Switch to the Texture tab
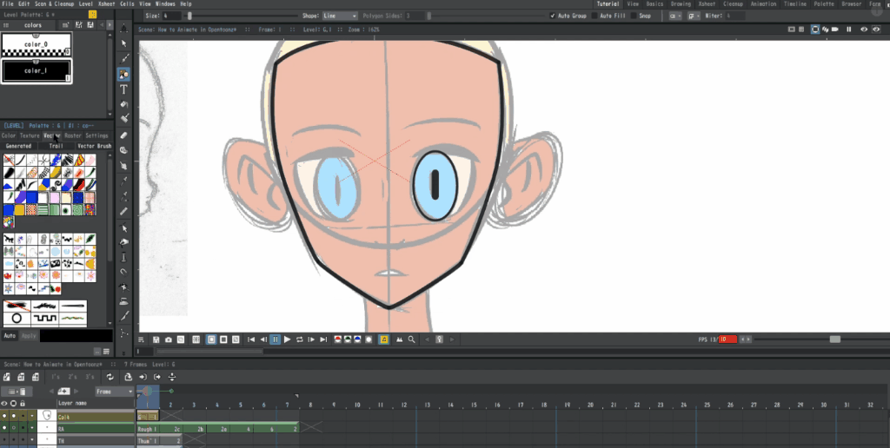890x448 pixels. click(x=30, y=135)
